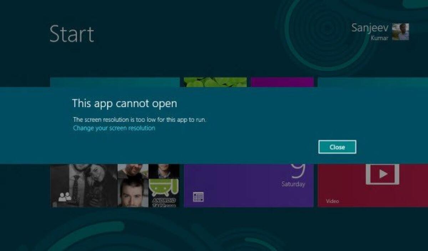Click the Saturday label on the Calendar tile
The image size is (428, 251).
point(292,185)
